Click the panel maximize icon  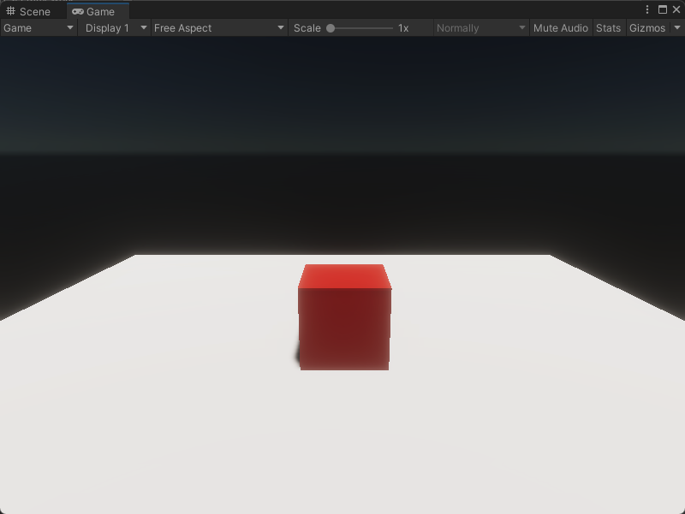[663, 9]
